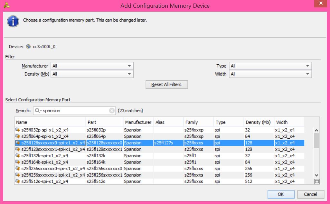
Task: Click the Vivado logo in the title bar
Action: 6,5
